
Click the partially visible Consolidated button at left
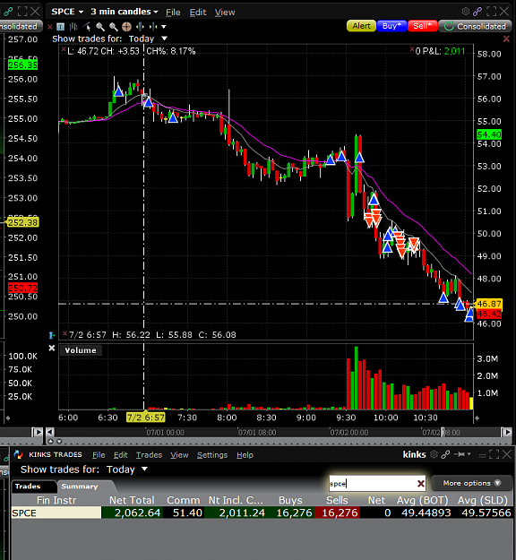(21, 26)
